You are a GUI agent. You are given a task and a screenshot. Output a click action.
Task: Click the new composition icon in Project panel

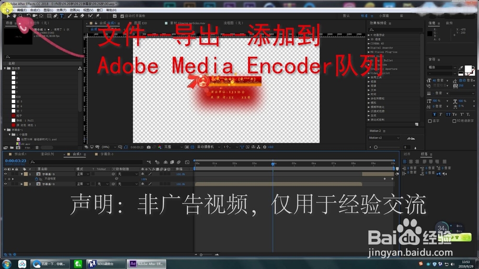[18, 148]
